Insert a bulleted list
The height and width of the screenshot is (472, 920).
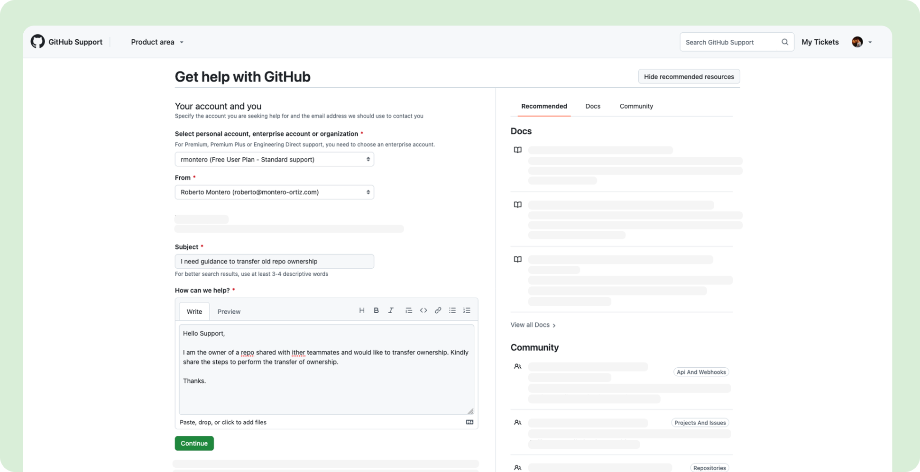click(x=452, y=310)
